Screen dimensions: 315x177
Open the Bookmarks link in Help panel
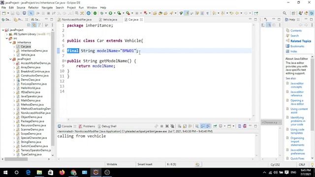click(x=297, y=46)
